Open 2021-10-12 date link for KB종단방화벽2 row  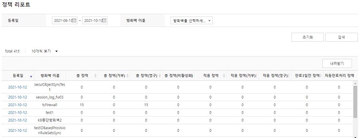pyautogui.click(x=17, y=120)
